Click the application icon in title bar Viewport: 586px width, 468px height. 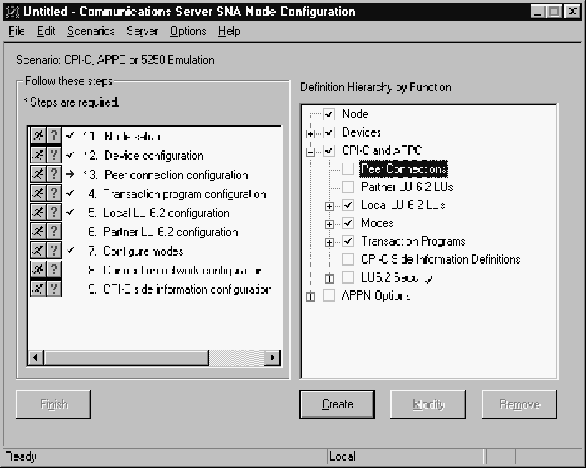pos(12,12)
